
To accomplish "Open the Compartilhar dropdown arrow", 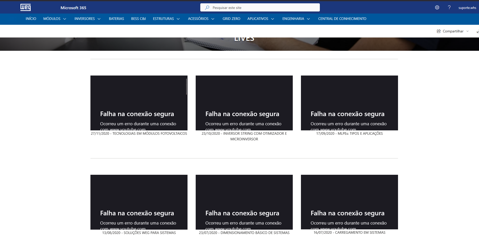I will pyautogui.click(x=468, y=31).
